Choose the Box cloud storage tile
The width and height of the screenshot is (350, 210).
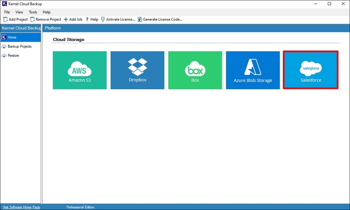(195, 70)
